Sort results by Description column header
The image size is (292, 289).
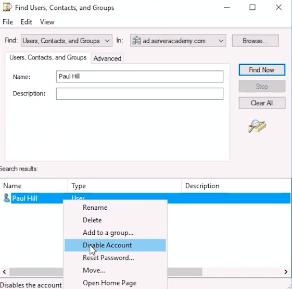[236, 186]
